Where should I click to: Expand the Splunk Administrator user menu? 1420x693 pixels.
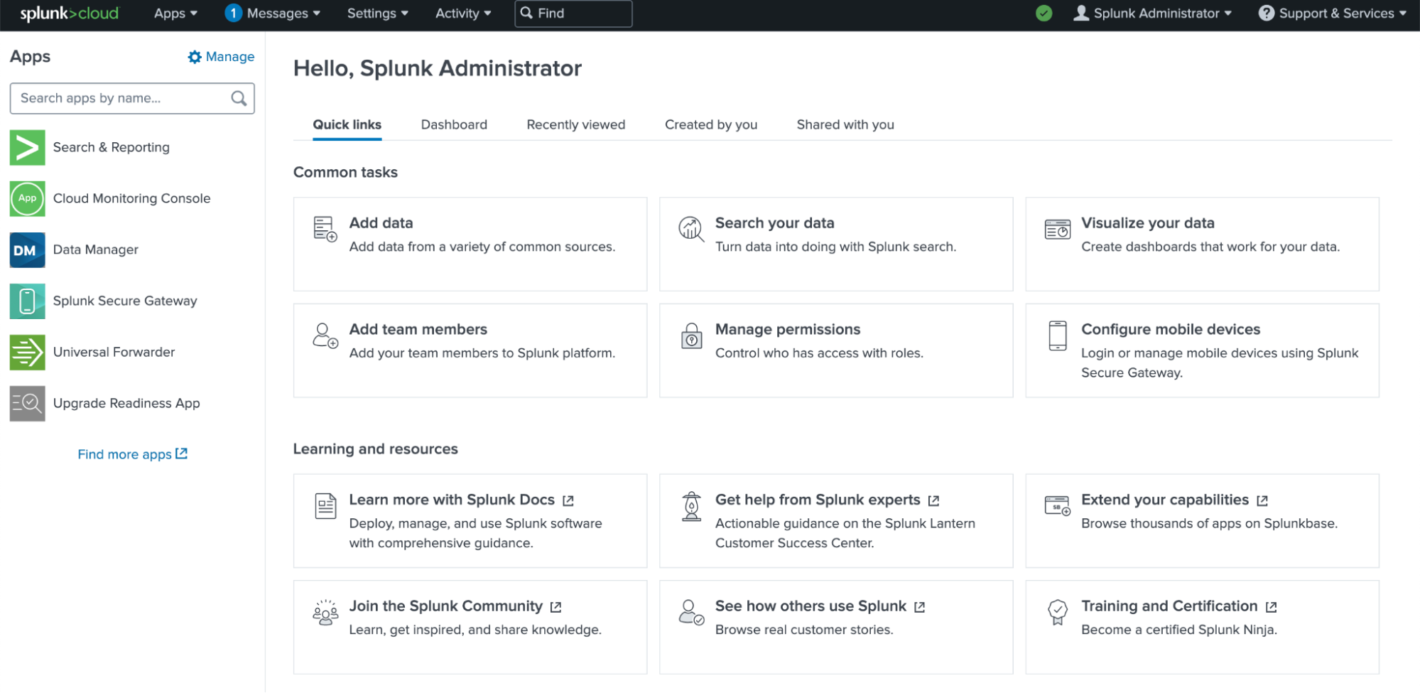(1152, 14)
